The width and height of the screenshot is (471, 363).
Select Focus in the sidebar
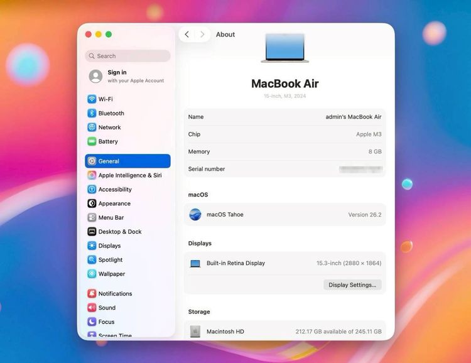pyautogui.click(x=127, y=322)
